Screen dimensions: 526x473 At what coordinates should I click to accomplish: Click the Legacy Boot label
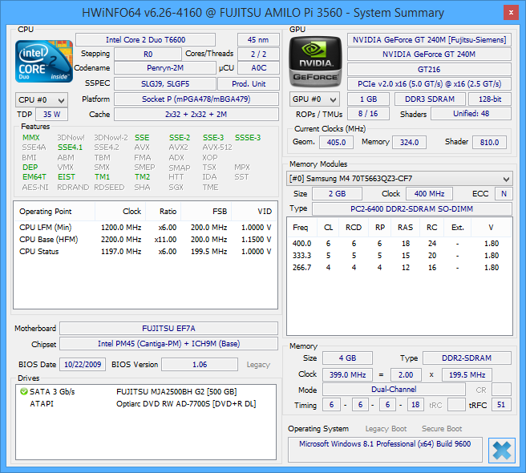coord(386,429)
